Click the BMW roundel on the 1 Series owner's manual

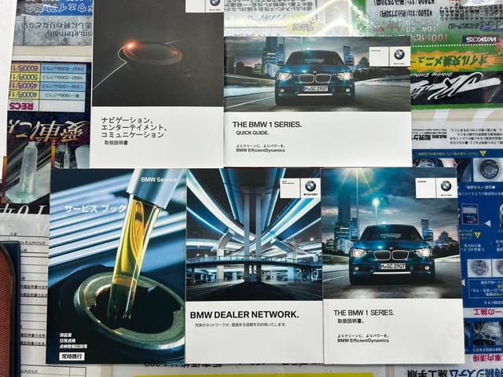coord(446,185)
